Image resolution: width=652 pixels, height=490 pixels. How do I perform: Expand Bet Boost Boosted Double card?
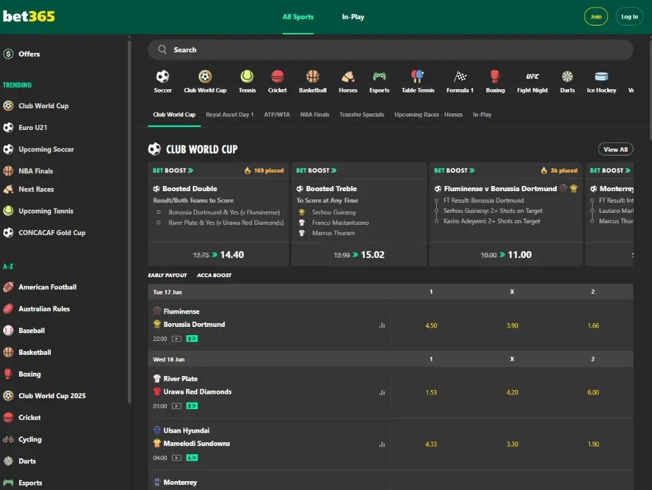(218, 189)
